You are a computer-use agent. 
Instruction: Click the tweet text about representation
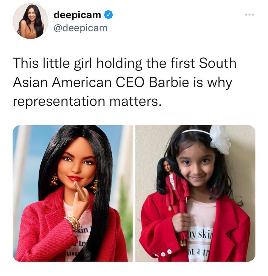click(x=124, y=82)
